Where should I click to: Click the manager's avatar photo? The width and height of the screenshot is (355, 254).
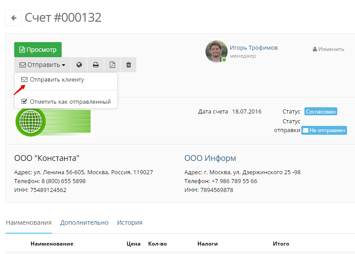click(x=216, y=51)
